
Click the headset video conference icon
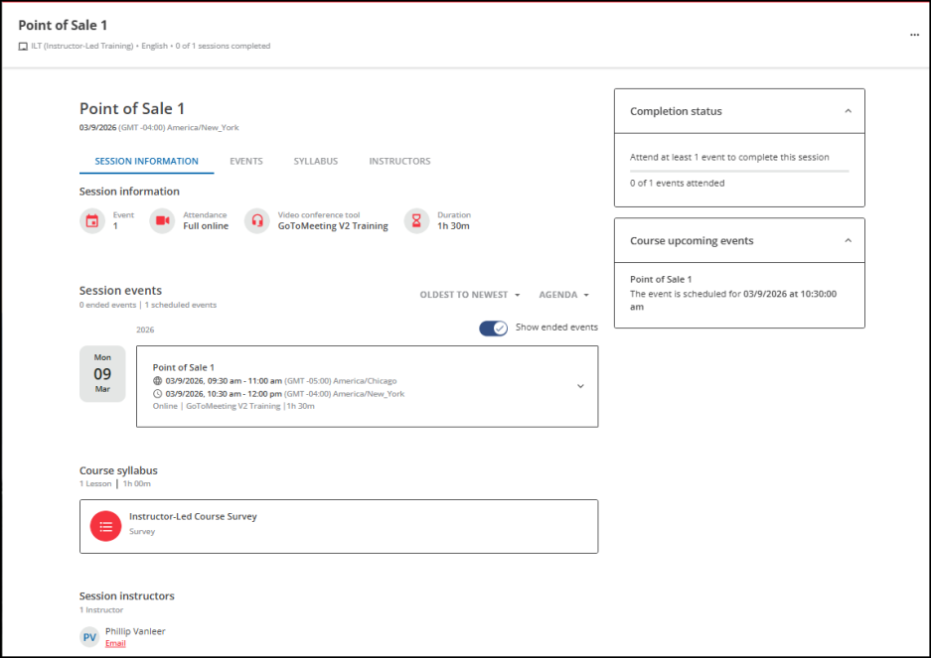click(x=257, y=221)
